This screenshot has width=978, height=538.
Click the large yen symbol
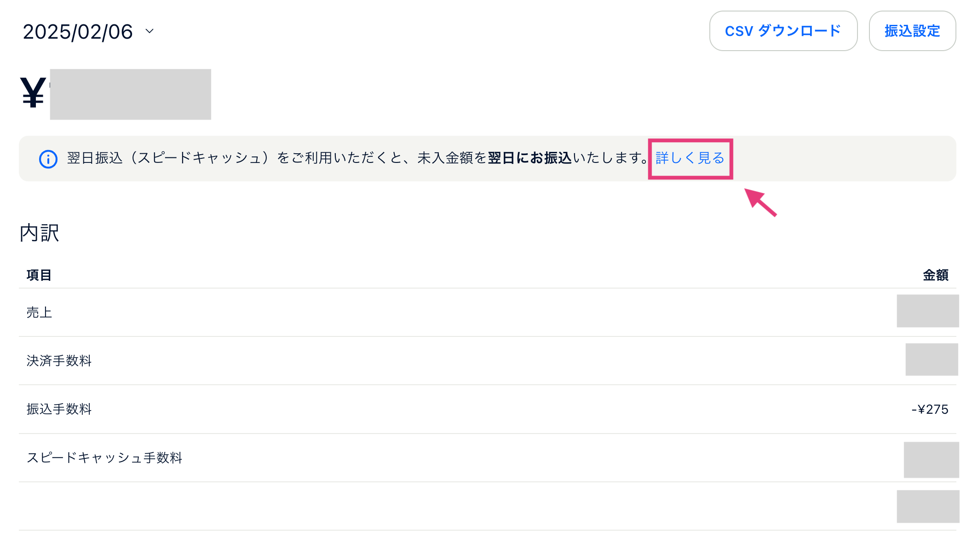[x=33, y=93]
